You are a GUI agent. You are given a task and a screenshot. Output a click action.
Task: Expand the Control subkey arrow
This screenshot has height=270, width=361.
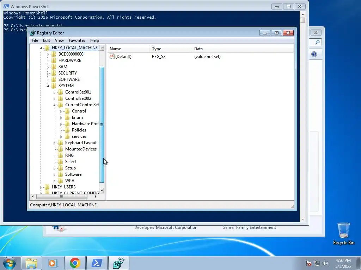pos(61,111)
